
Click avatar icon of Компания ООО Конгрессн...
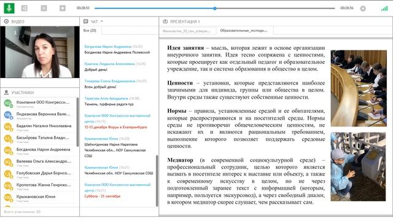click(8, 103)
